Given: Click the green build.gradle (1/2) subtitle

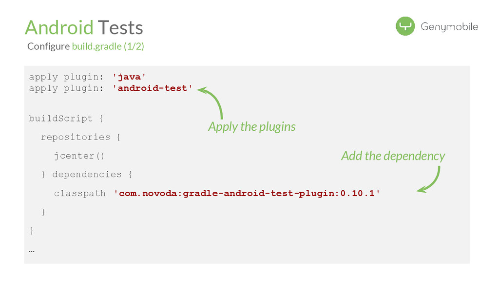Looking at the screenshot, I should 108,46.
